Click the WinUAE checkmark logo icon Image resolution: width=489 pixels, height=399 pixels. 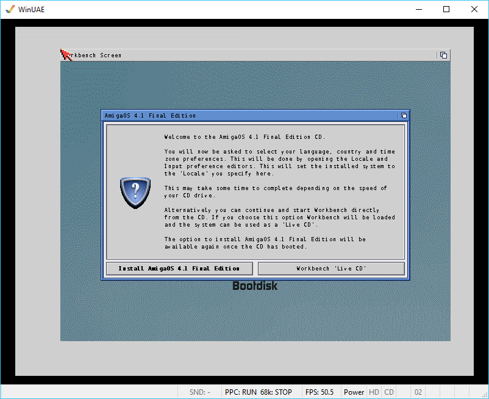click(x=10, y=9)
